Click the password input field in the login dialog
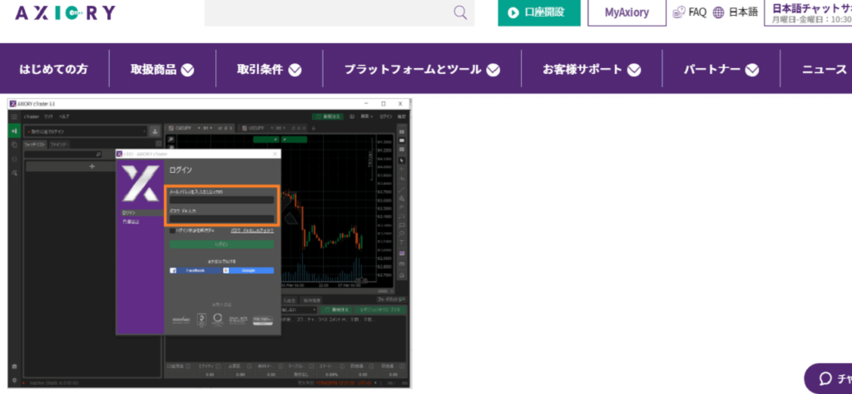Screen dimensions: 852x394 [x=221, y=219]
